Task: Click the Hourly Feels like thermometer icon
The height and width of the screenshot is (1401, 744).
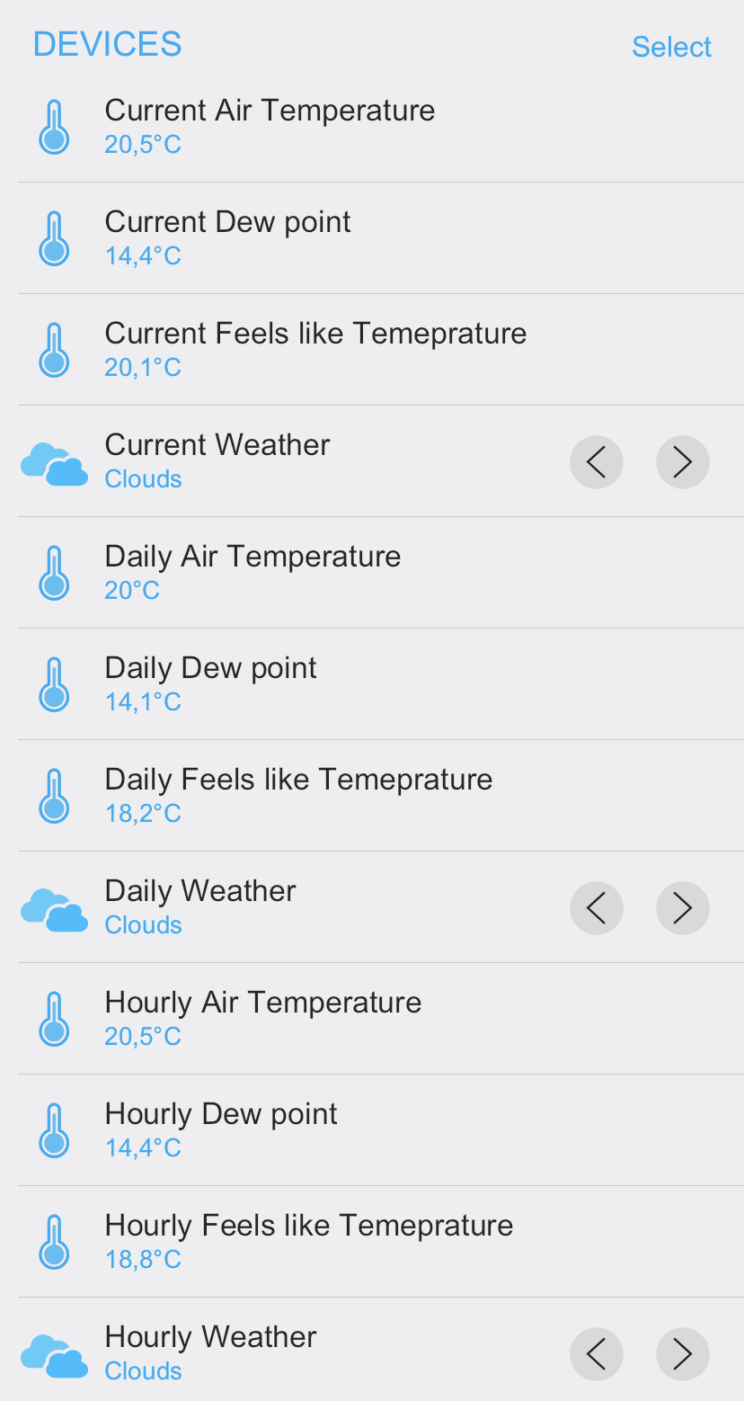Action: (x=54, y=1242)
